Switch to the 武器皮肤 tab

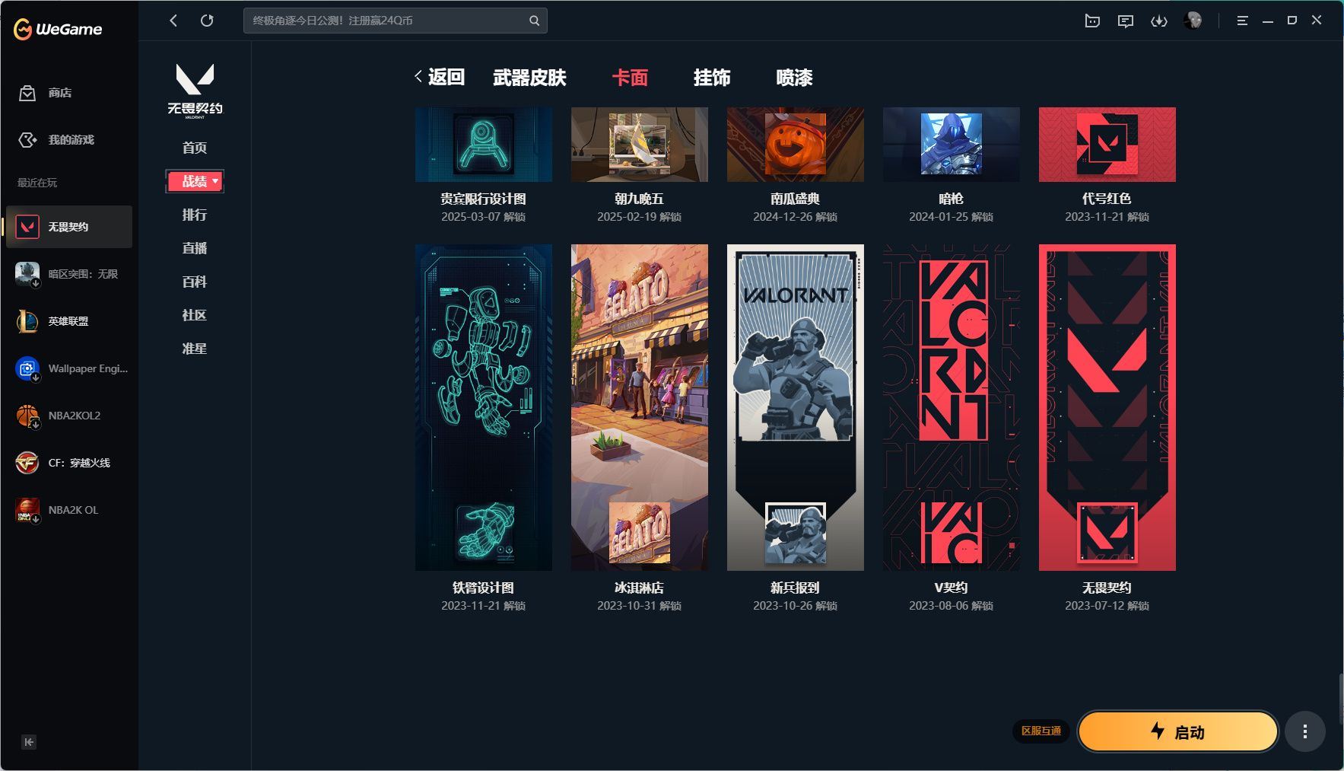[x=530, y=78]
